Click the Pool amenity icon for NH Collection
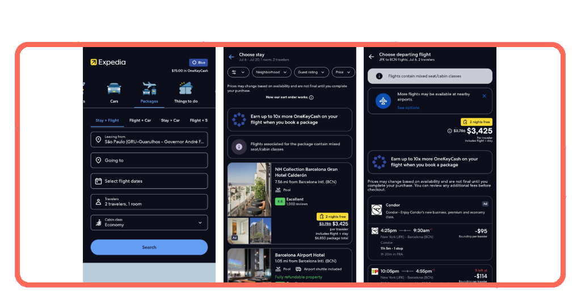 coord(278,190)
